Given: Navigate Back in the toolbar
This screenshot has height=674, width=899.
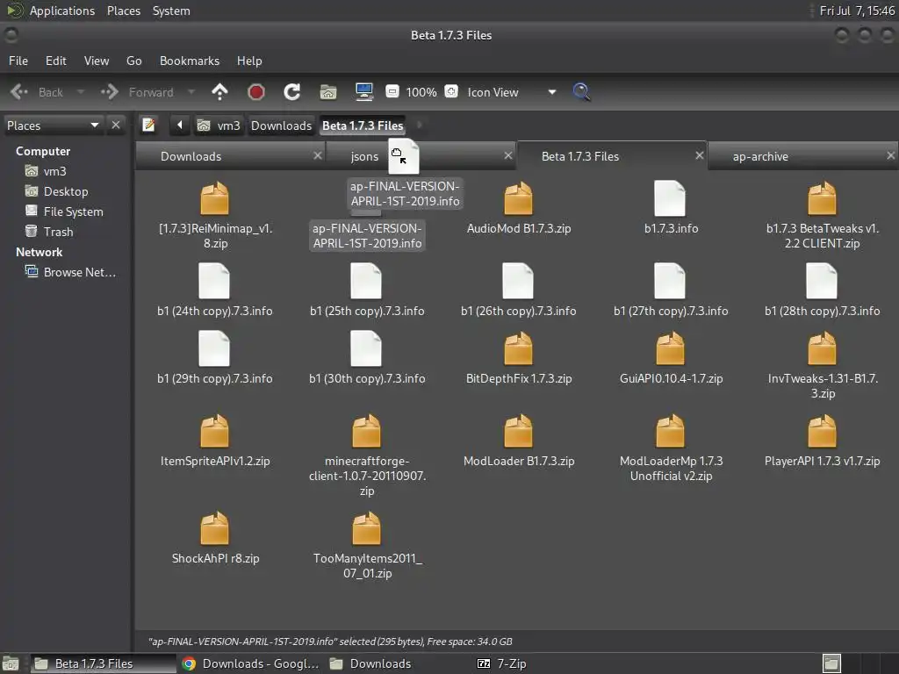Looking at the screenshot, I should 37,91.
